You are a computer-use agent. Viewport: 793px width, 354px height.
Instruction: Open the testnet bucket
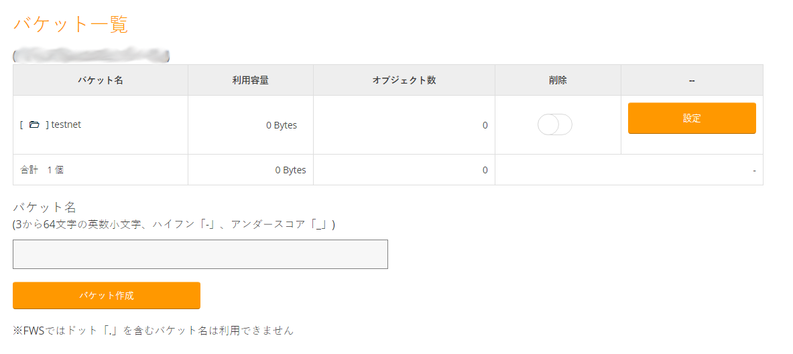(x=66, y=124)
